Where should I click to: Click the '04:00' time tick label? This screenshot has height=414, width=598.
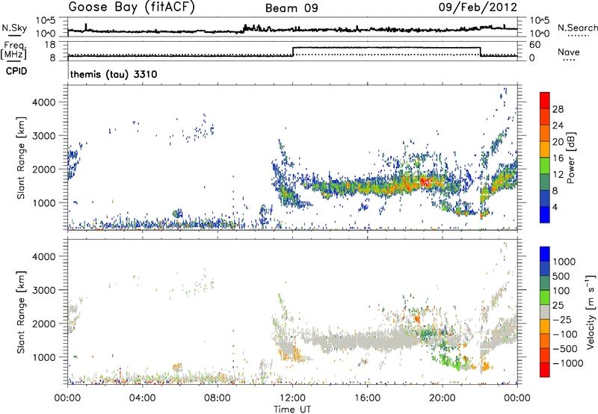143,398
